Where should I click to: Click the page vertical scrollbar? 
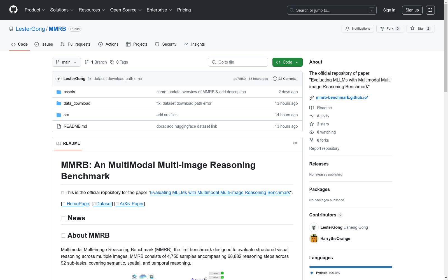click(x=446, y=48)
